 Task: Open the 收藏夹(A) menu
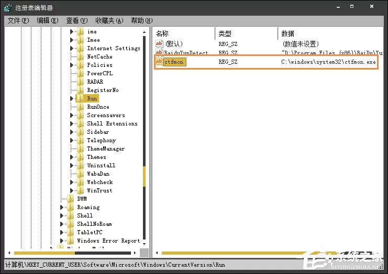pyautogui.click(x=109, y=20)
